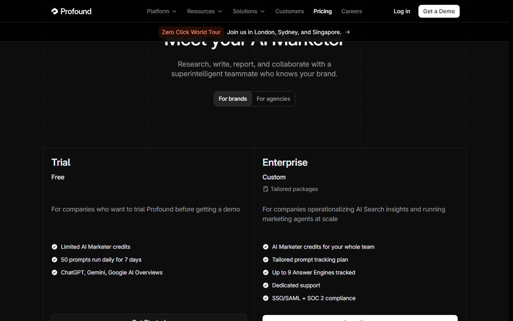Click the 'ChatGPT, Gemini, Google AI Overviews' text
This screenshot has height=321, width=513.
pyautogui.click(x=112, y=272)
